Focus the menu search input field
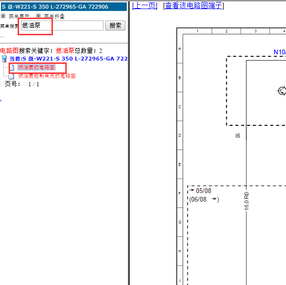The height and width of the screenshot is (285, 286). click(62, 25)
